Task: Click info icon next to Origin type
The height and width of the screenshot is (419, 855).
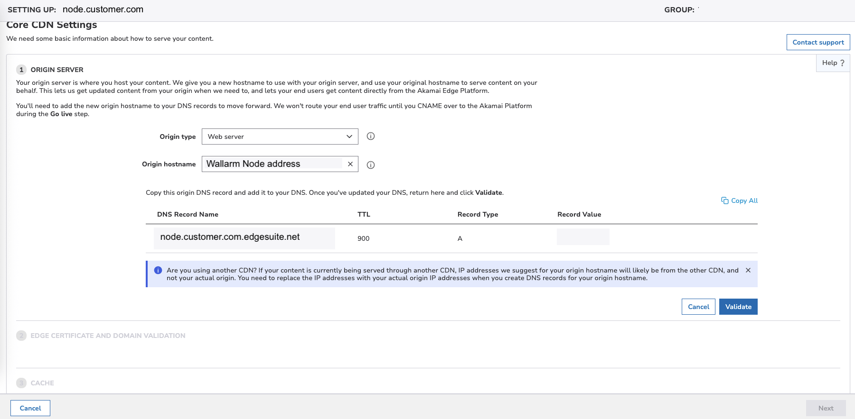Action: tap(371, 137)
